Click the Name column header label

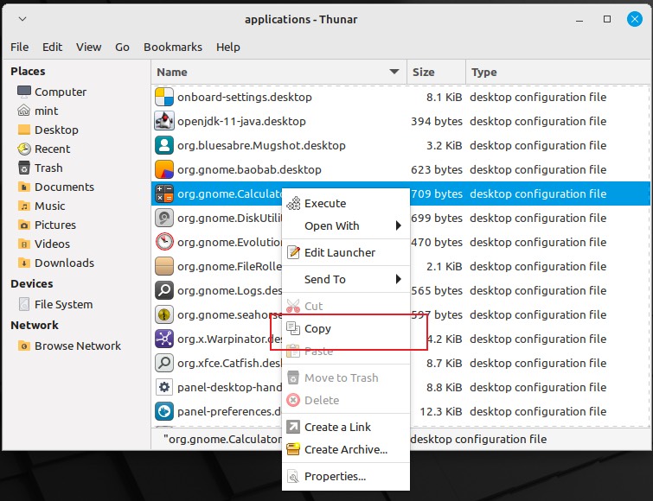point(171,72)
